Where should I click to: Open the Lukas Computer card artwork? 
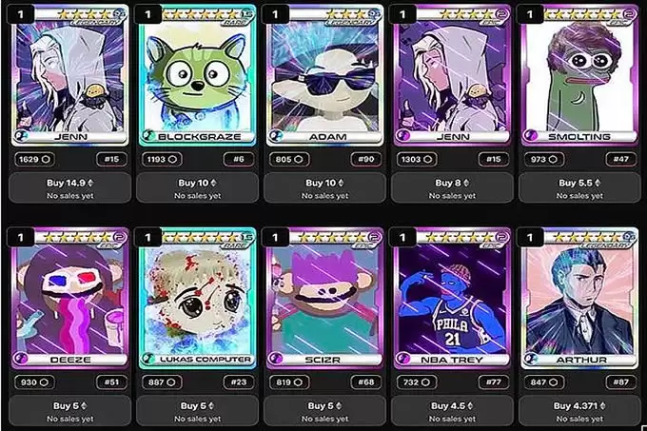click(x=197, y=298)
